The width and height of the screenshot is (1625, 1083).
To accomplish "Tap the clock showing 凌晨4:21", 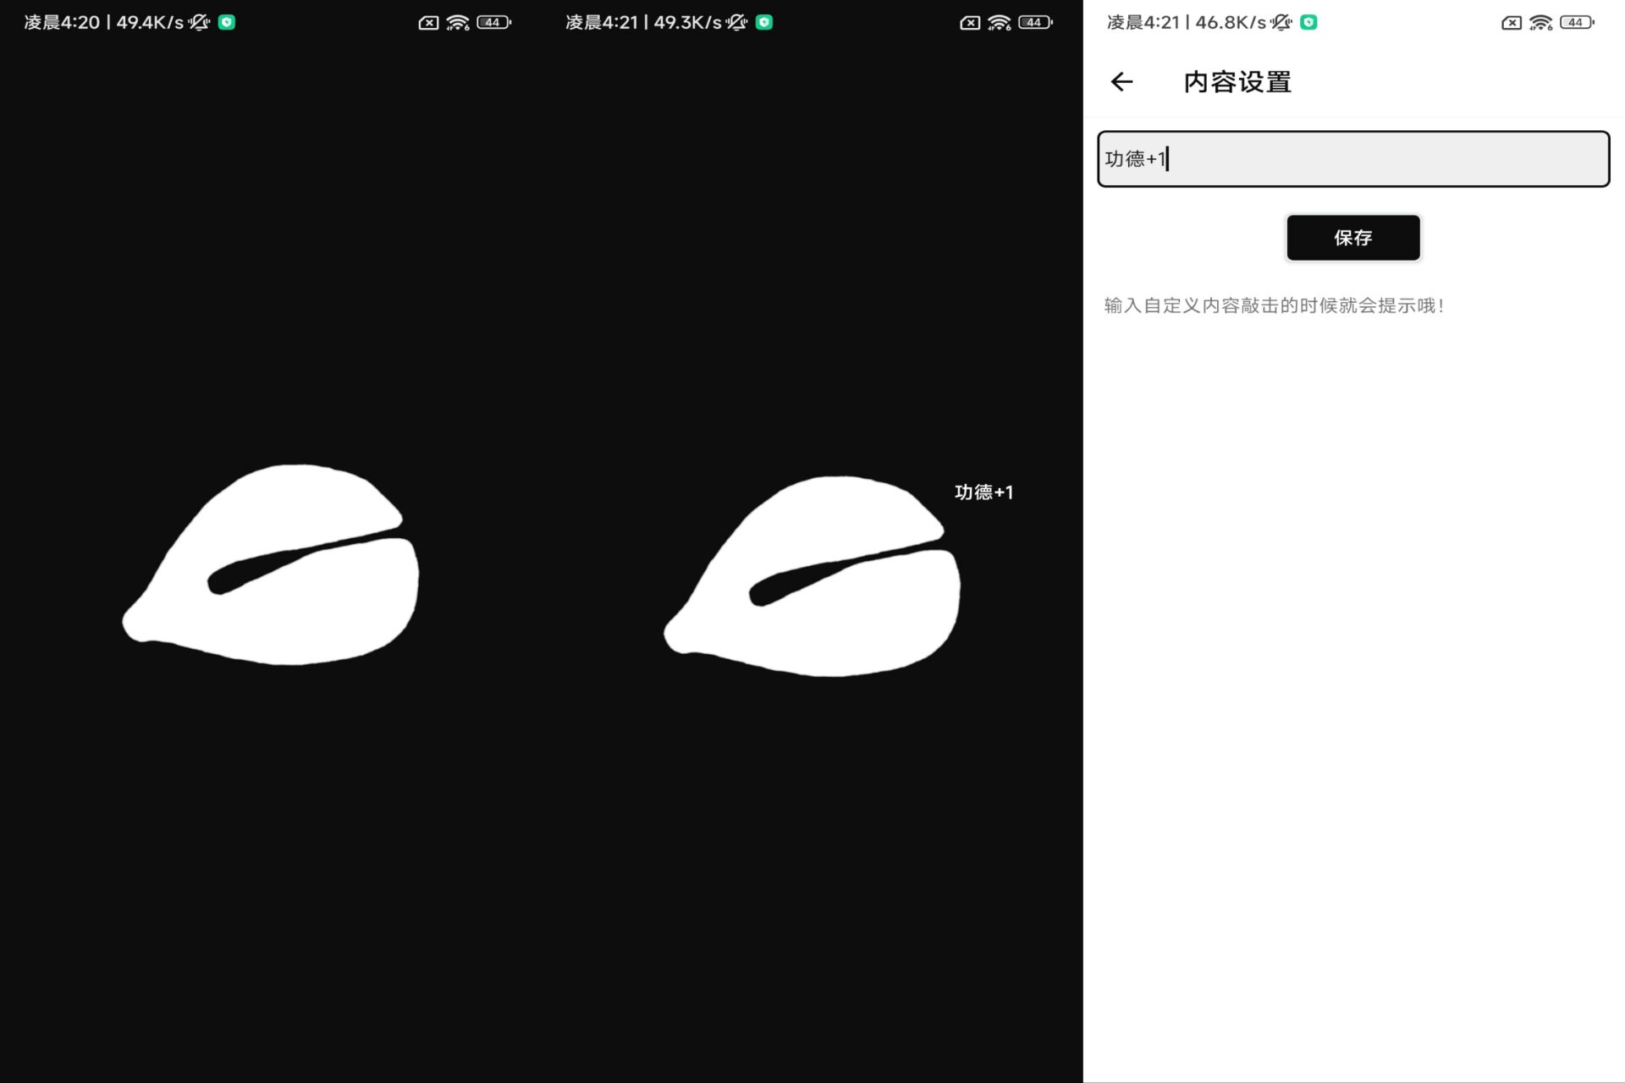I will [x=1143, y=23].
